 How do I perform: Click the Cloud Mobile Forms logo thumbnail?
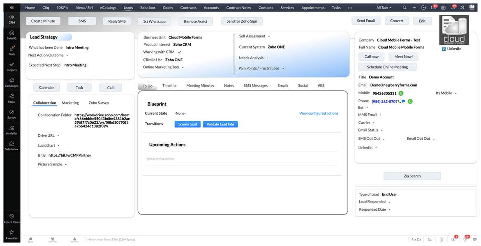[454, 30]
